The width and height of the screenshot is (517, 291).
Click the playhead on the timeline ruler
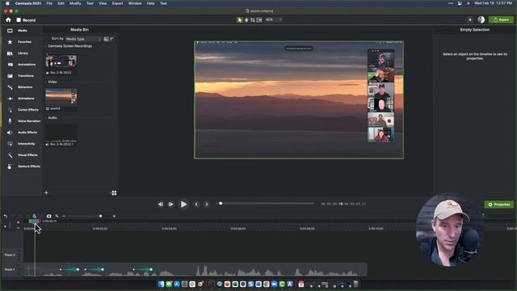(34, 221)
